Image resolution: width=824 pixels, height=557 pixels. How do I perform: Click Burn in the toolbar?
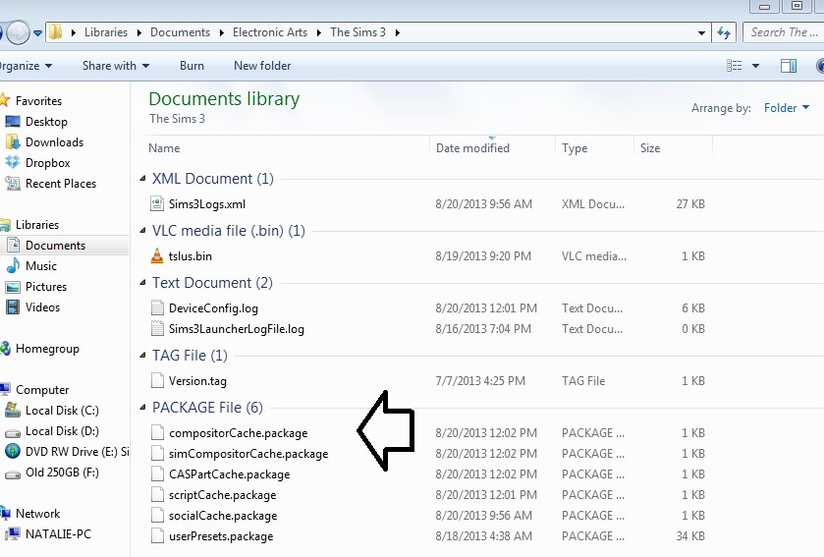192,66
